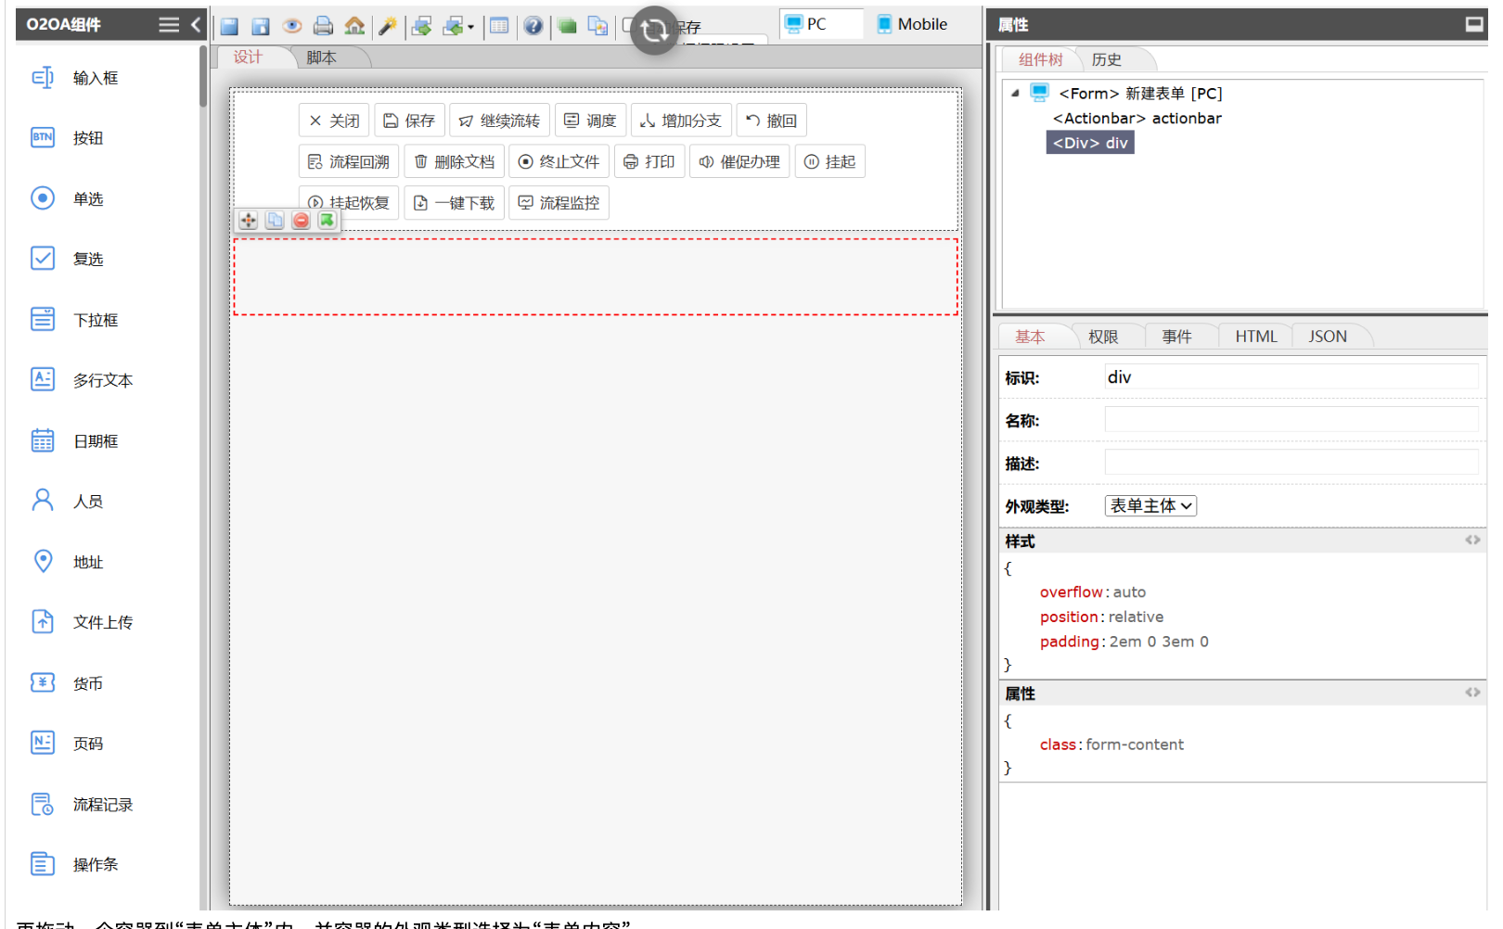Click the magic wand icon in toolbar
Image resolution: width=1503 pixels, height=929 pixels.
click(388, 26)
